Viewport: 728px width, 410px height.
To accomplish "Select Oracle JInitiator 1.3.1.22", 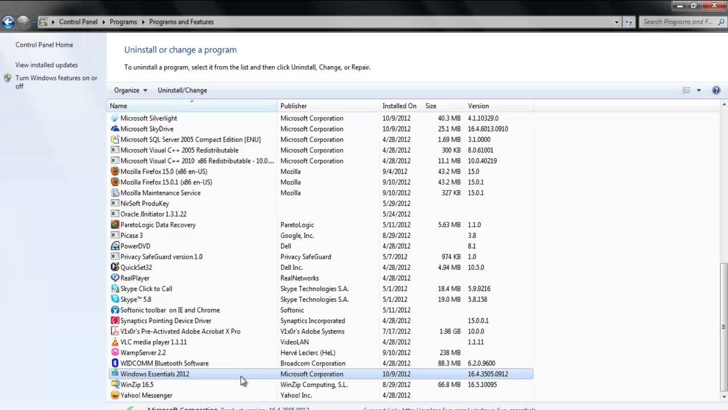I will click(x=321, y=214).
